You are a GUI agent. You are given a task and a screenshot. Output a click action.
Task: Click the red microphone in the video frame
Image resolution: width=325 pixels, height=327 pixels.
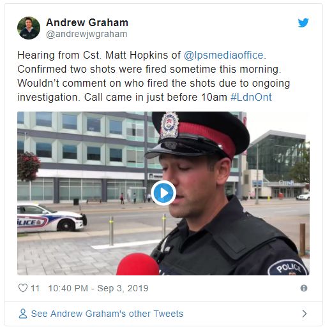click(x=138, y=264)
